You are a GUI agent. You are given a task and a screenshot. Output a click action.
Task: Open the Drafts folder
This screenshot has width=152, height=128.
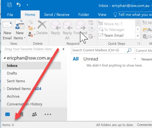coord(12,73)
